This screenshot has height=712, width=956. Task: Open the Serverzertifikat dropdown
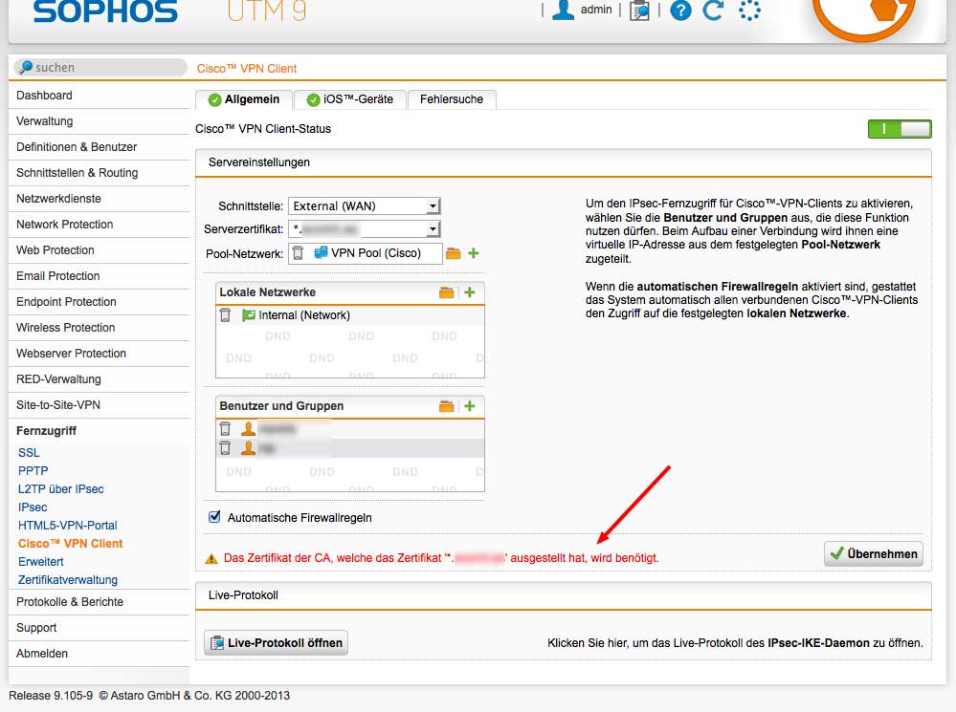pyautogui.click(x=365, y=229)
